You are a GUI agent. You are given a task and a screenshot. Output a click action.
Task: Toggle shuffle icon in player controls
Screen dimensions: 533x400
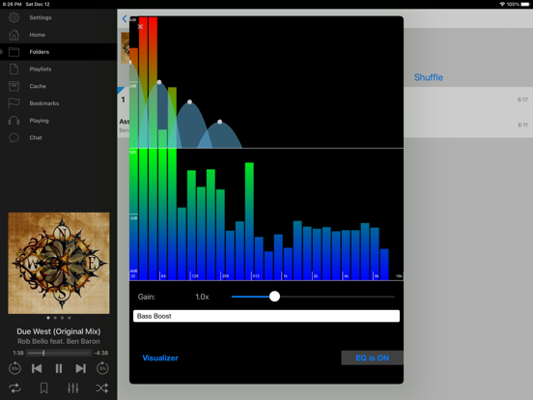click(102, 387)
